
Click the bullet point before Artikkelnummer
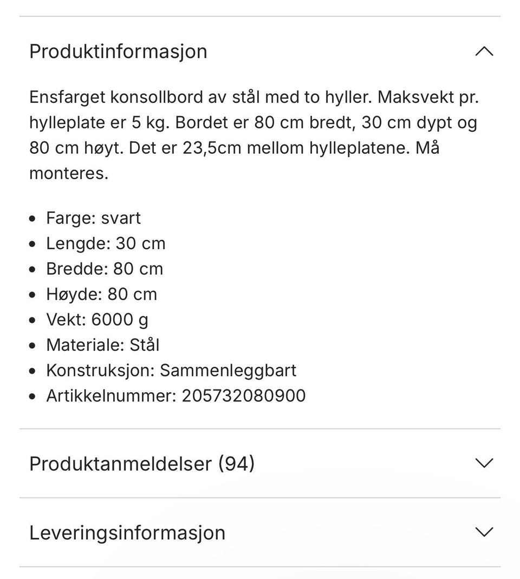pyautogui.click(x=34, y=396)
